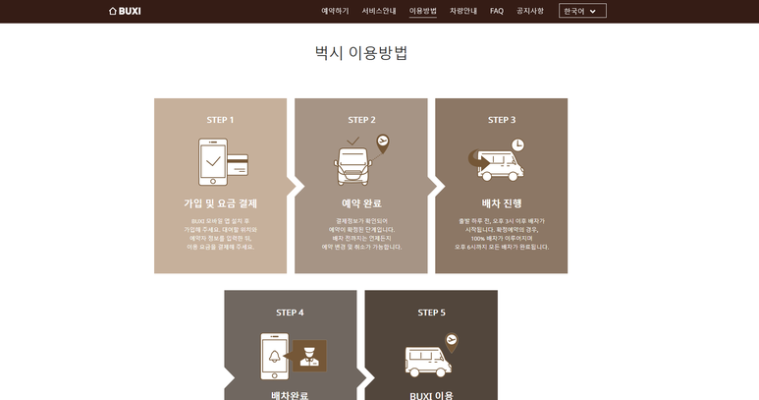Open the 서비스안내 menu item
759x400 pixels.
point(379,11)
